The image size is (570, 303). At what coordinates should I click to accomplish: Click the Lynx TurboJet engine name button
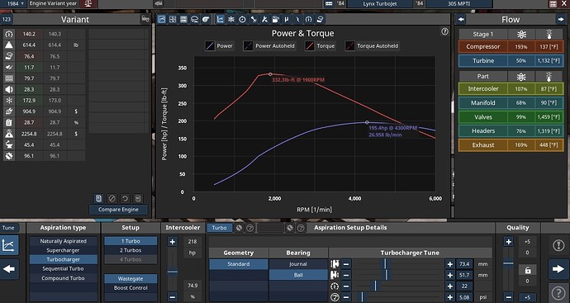point(380,3)
